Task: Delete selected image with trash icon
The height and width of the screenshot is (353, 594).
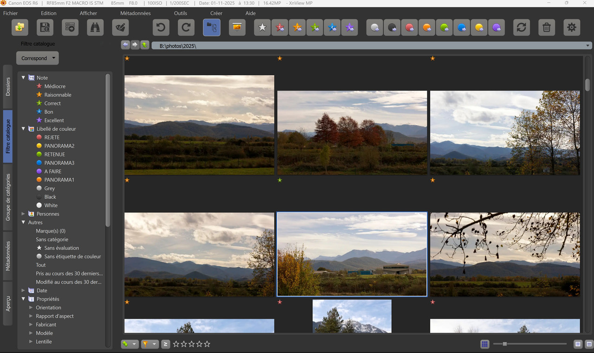Action: pyautogui.click(x=547, y=27)
